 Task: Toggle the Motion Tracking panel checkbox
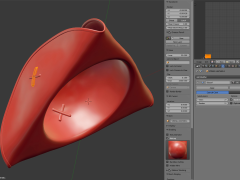click(x=170, y=170)
